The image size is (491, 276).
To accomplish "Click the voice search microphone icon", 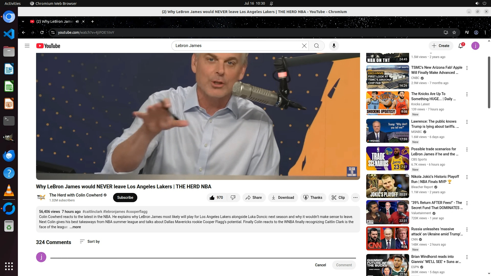I will (x=334, y=46).
